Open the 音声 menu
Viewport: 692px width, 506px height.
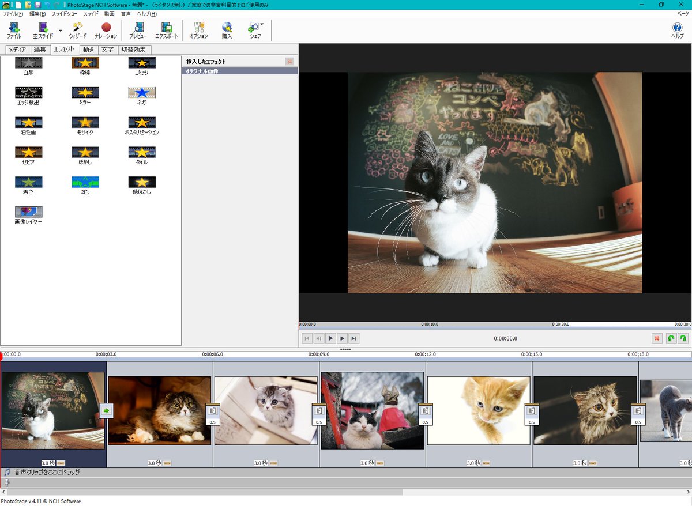tap(126, 13)
